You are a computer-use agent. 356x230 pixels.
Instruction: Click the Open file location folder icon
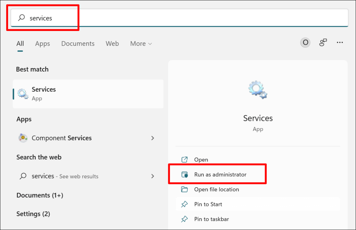coord(185,189)
